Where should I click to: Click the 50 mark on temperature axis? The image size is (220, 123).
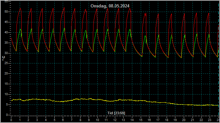6,12
